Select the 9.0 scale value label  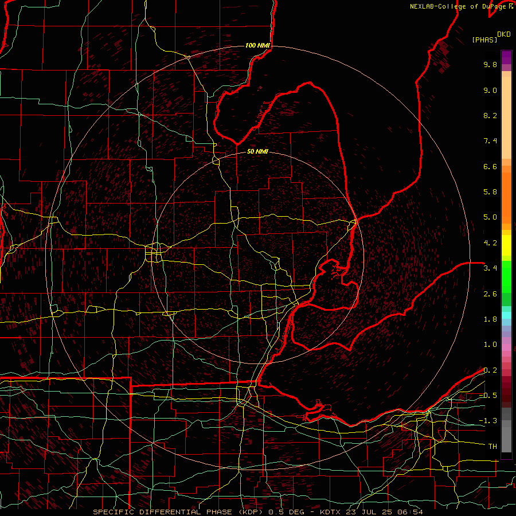490,90
